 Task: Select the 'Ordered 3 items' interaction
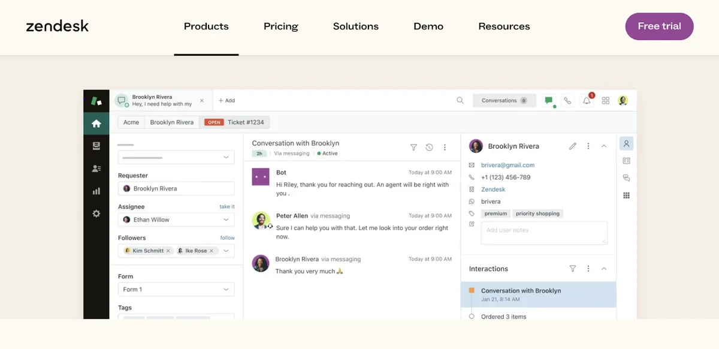[x=503, y=317]
